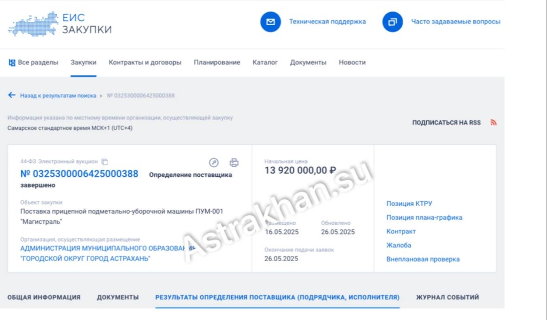
Task: Switch to Документы tab below card
Action: point(118,298)
